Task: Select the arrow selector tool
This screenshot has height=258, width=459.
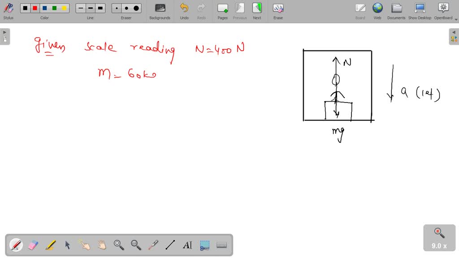Action: (67, 245)
